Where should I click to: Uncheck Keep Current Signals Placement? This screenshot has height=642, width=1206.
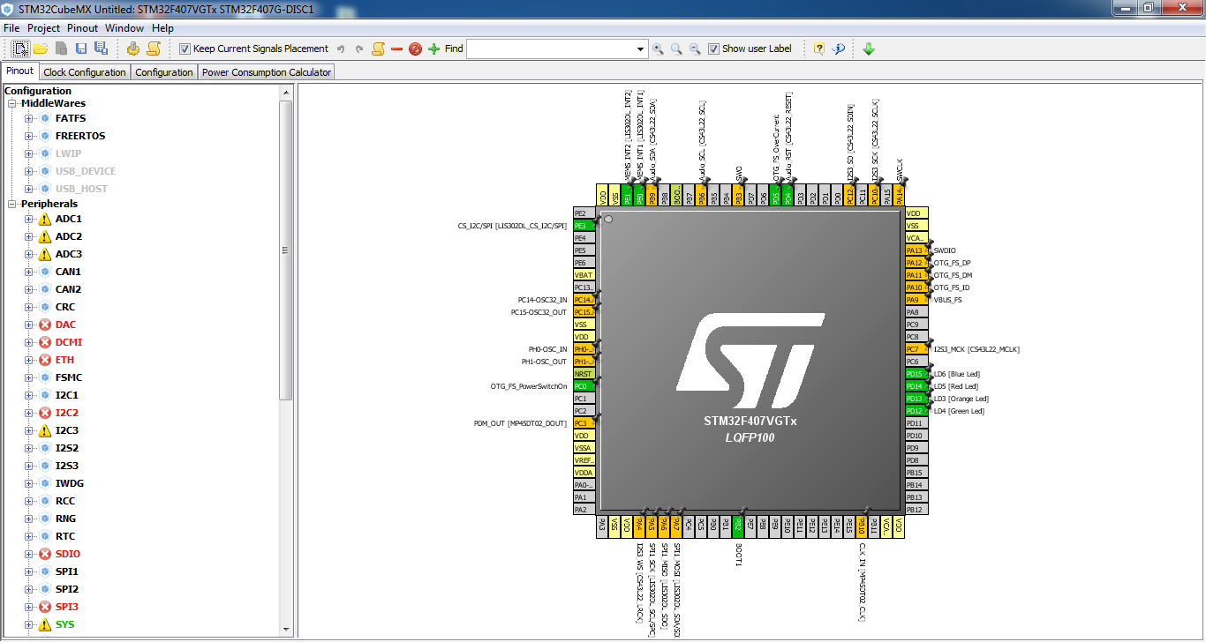[x=183, y=49]
